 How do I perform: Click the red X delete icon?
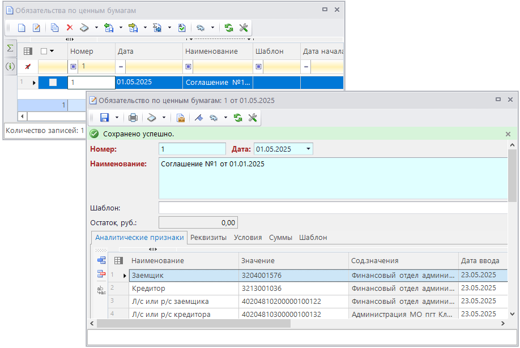[x=70, y=27]
